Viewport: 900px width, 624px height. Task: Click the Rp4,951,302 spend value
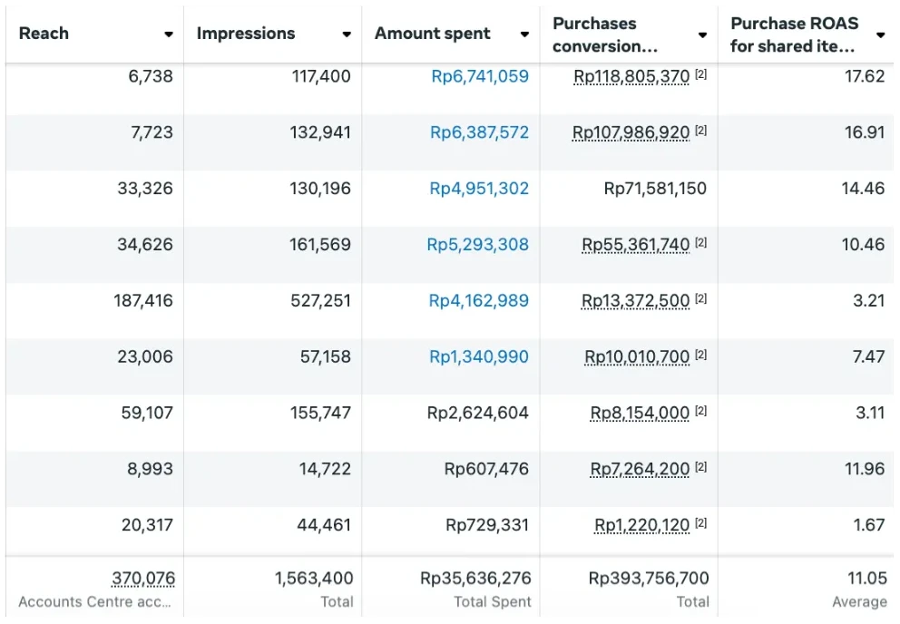[x=480, y=190]
